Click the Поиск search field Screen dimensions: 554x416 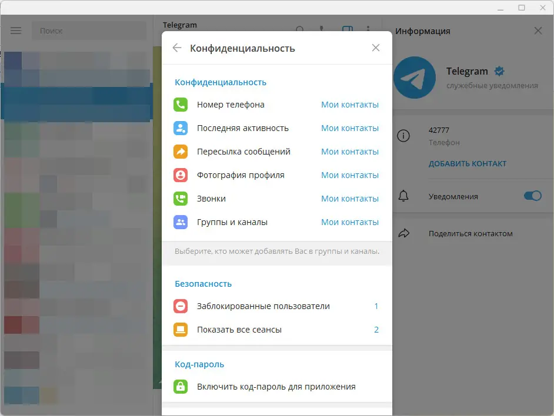(x=89, y=31)
